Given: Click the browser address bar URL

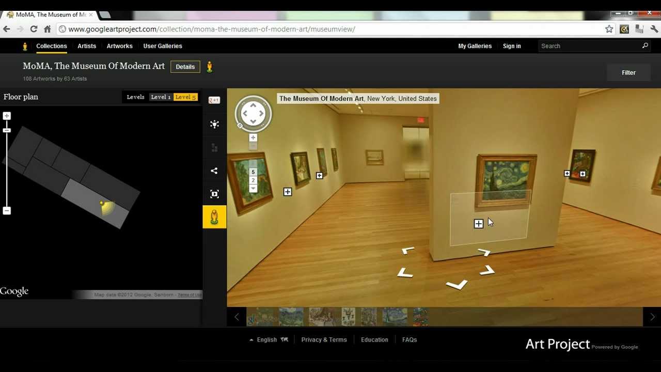Looking at the screenshot, I should tap(212, 29).
